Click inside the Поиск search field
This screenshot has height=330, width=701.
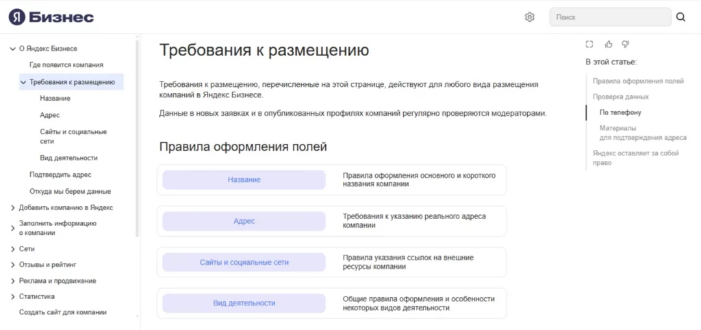click(x=610, y=17)
